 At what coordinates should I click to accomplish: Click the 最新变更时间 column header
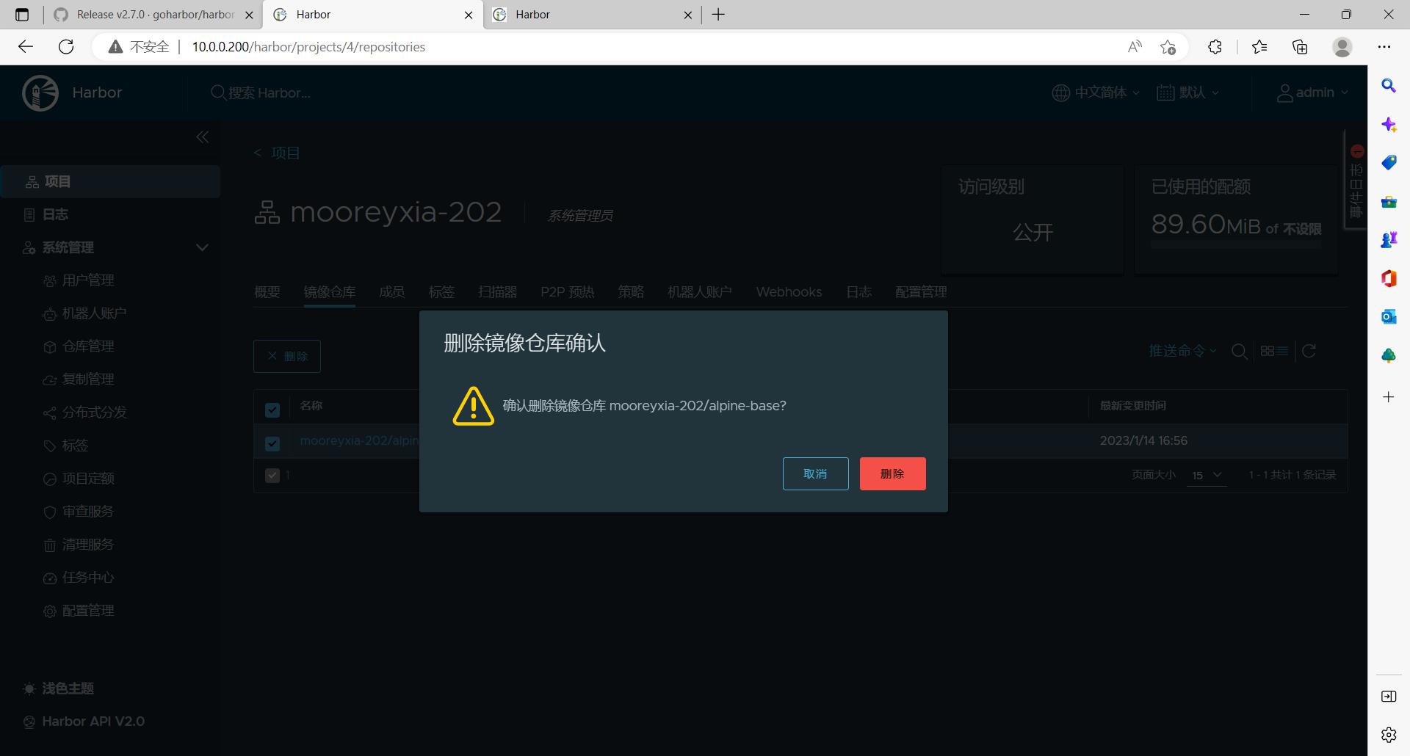point(1133,405)
